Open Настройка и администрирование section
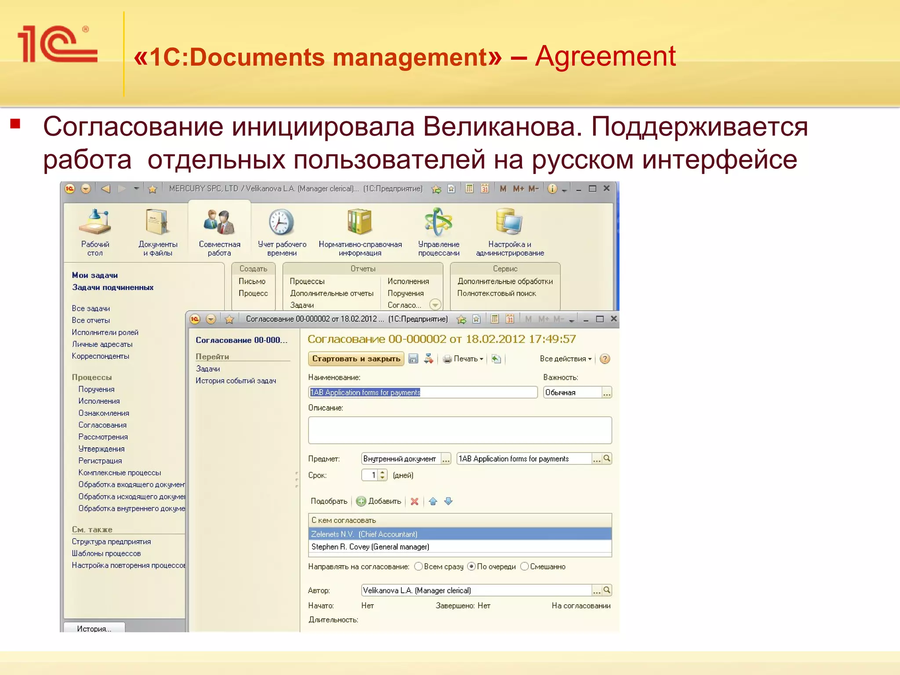 (x=510, y=232)
